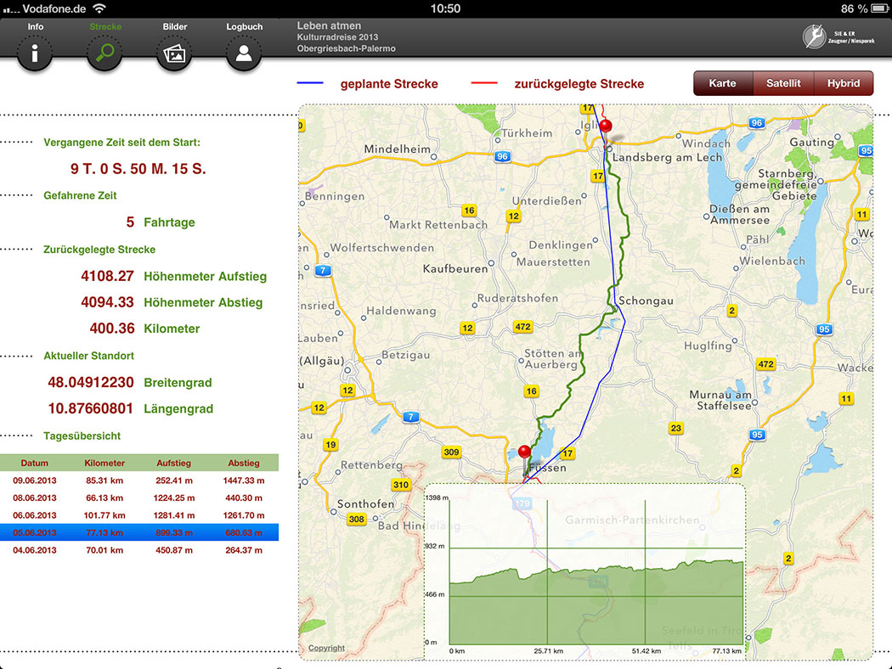Select the 06.06.2013 day row
Viewport: 892px width, 669px height.
(139, 515)
